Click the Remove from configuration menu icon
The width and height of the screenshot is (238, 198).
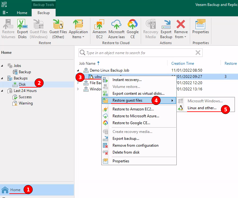click(x=105, y=145)
